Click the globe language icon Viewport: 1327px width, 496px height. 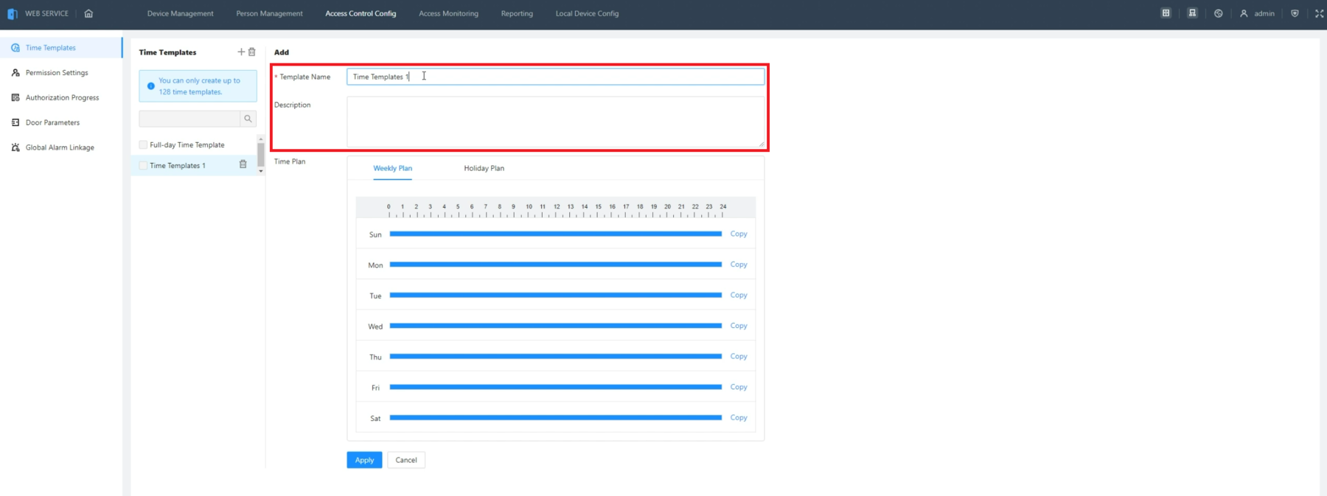pos(1219,13)
